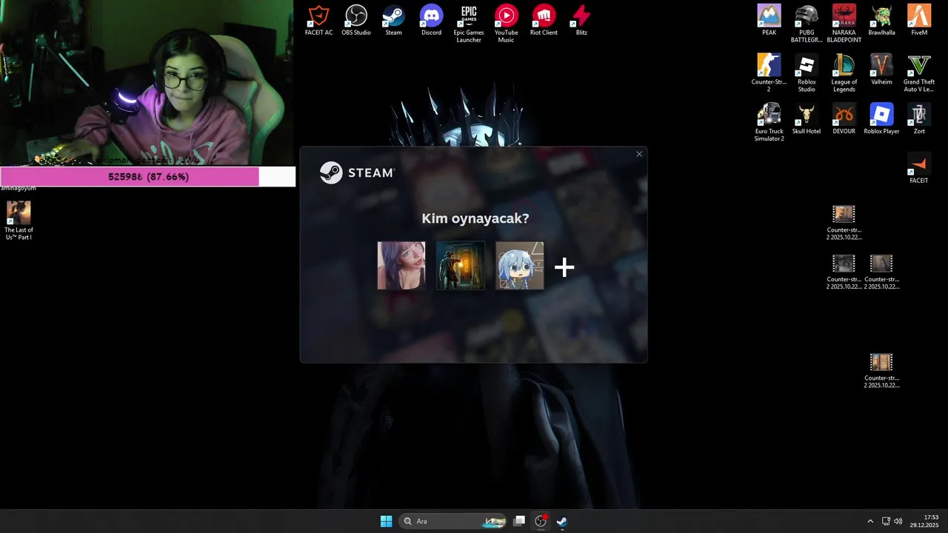Screen dimensions: 948x533
Task: Select the FACEIT desktop shortcut
Action: [x=919, y=168]
